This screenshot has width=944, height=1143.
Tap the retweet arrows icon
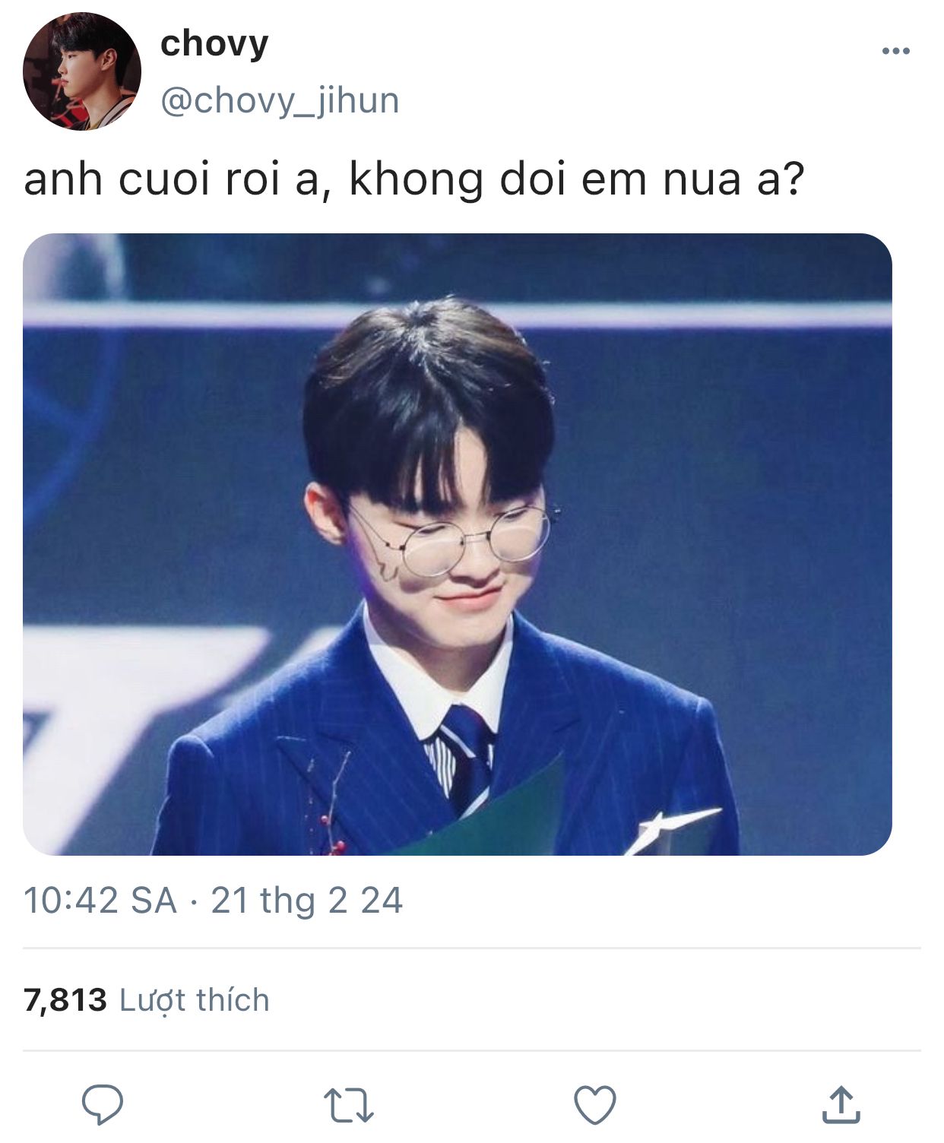(348, 1105)
